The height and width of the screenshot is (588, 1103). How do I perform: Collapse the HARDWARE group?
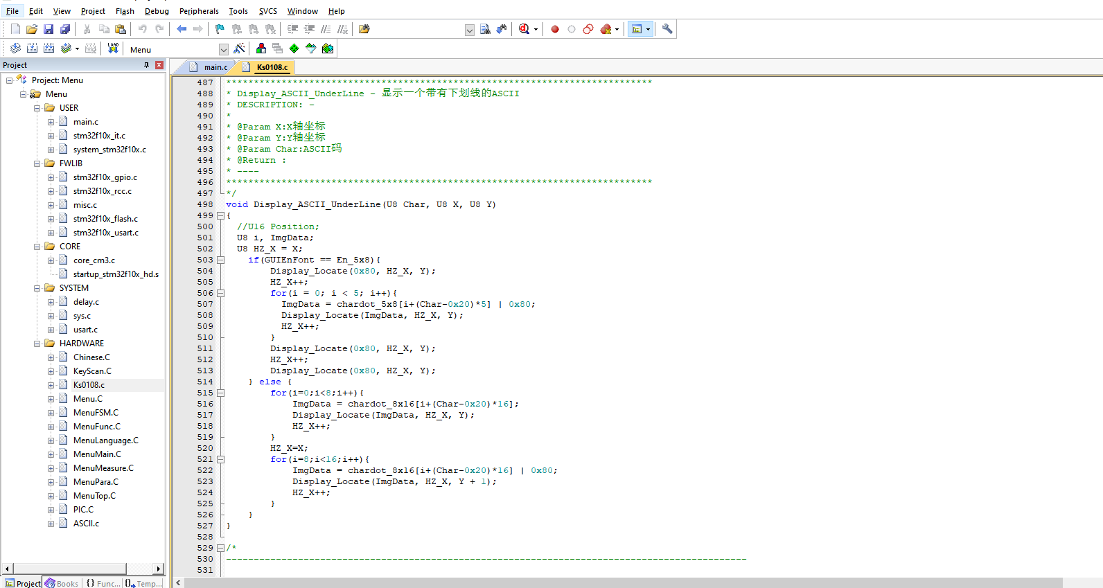pyautogui.click(x=37, y=344)
